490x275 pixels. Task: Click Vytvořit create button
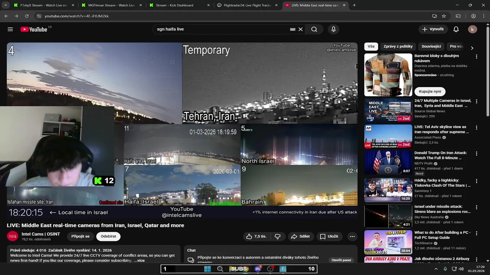click(x=433, y=29)
